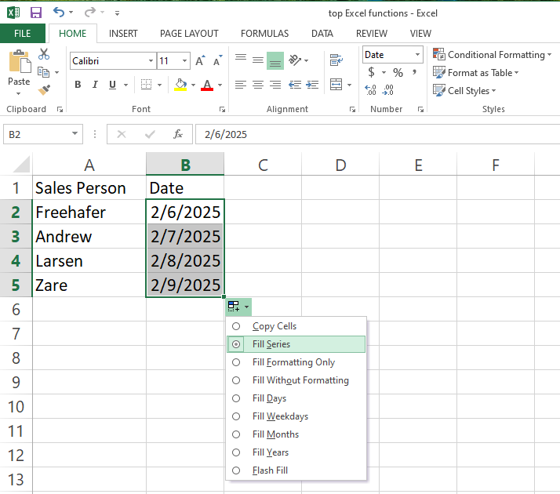Open the font size 11 dropdown
The height and width of the screenshot is (494, 560).
(184, 61)
